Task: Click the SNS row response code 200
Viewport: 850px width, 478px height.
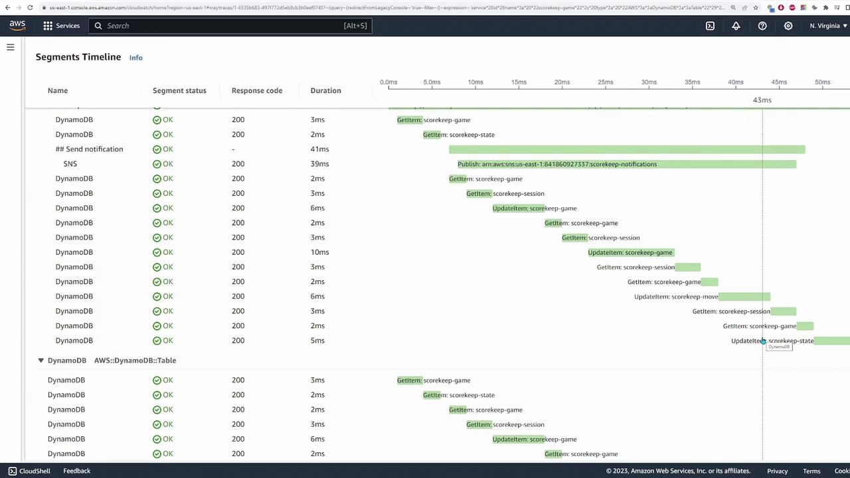Action: [238, 164]
